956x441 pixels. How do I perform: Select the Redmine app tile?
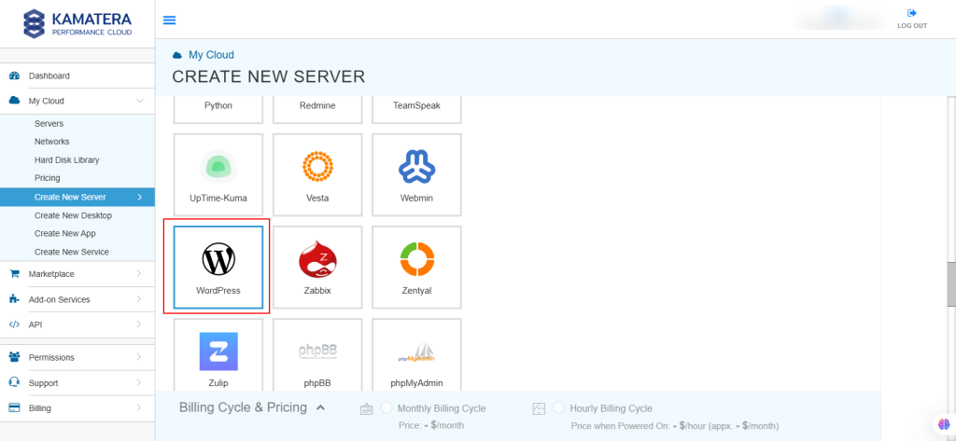pyautogui.click(x=317, y=110)
